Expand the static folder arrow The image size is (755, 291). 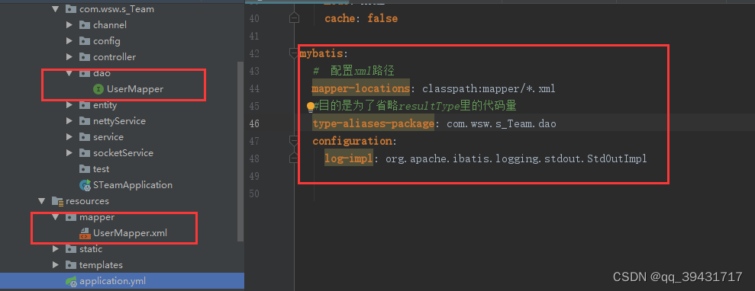pyautogui.click(x=56, y=249)
